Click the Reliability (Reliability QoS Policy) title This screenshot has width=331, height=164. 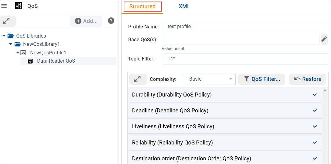tap(173, 142)
